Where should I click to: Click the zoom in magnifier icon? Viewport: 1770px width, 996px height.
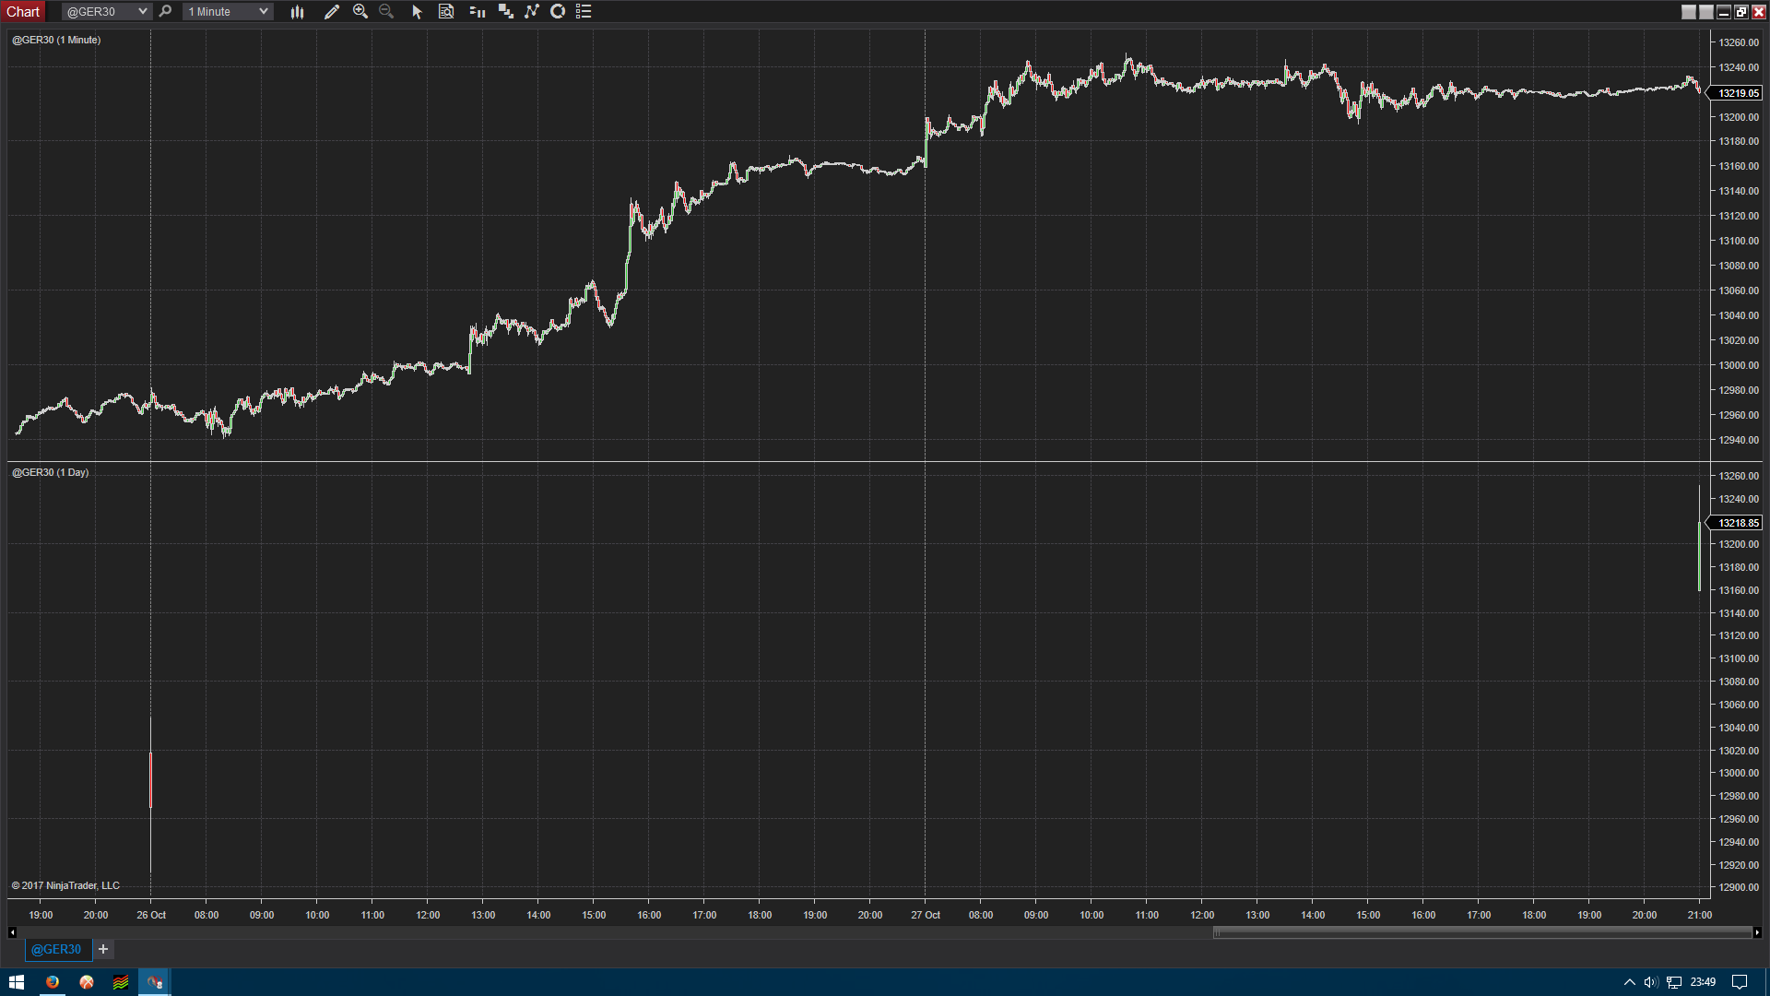point(360,12)
